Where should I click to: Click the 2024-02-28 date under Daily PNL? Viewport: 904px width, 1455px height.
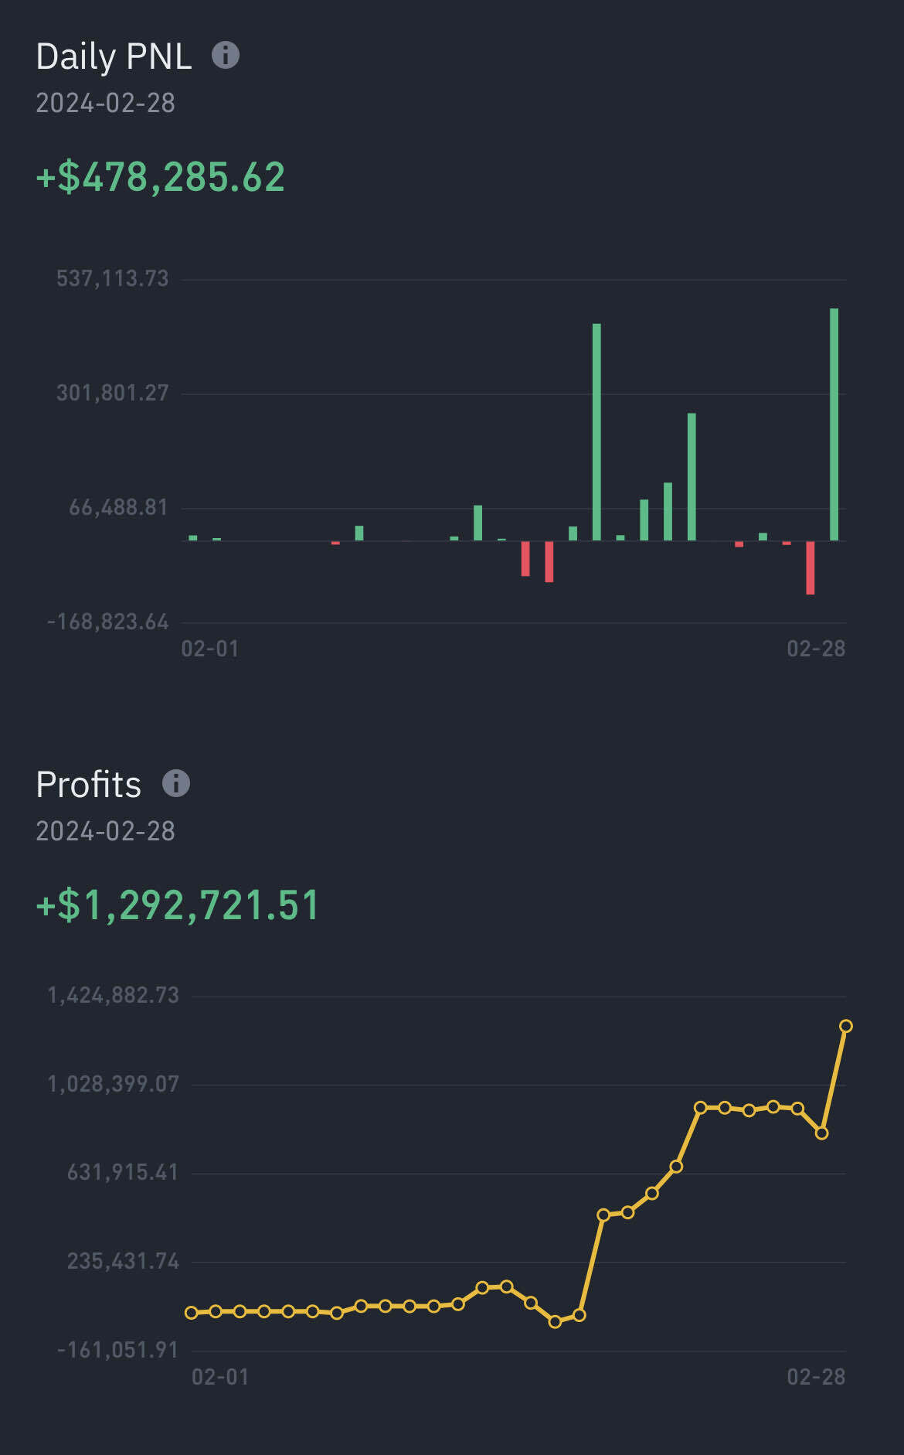pos(106,103)
